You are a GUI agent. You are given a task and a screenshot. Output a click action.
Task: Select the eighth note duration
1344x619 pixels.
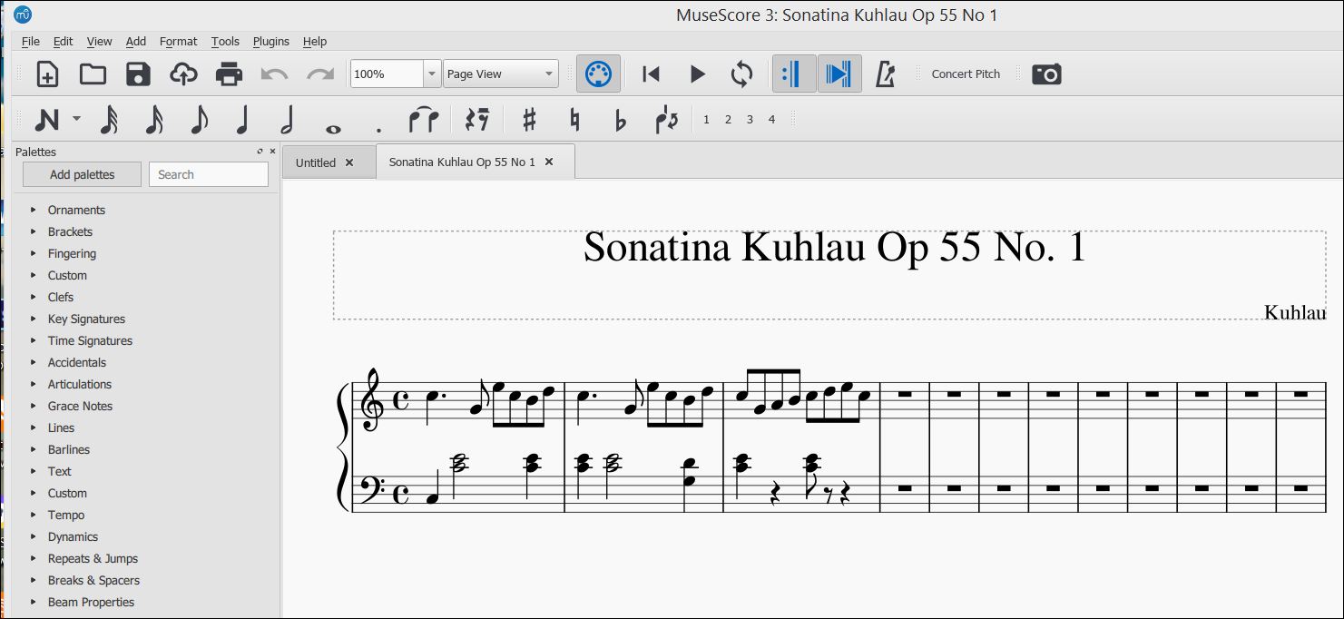click(x=199, y=120)
